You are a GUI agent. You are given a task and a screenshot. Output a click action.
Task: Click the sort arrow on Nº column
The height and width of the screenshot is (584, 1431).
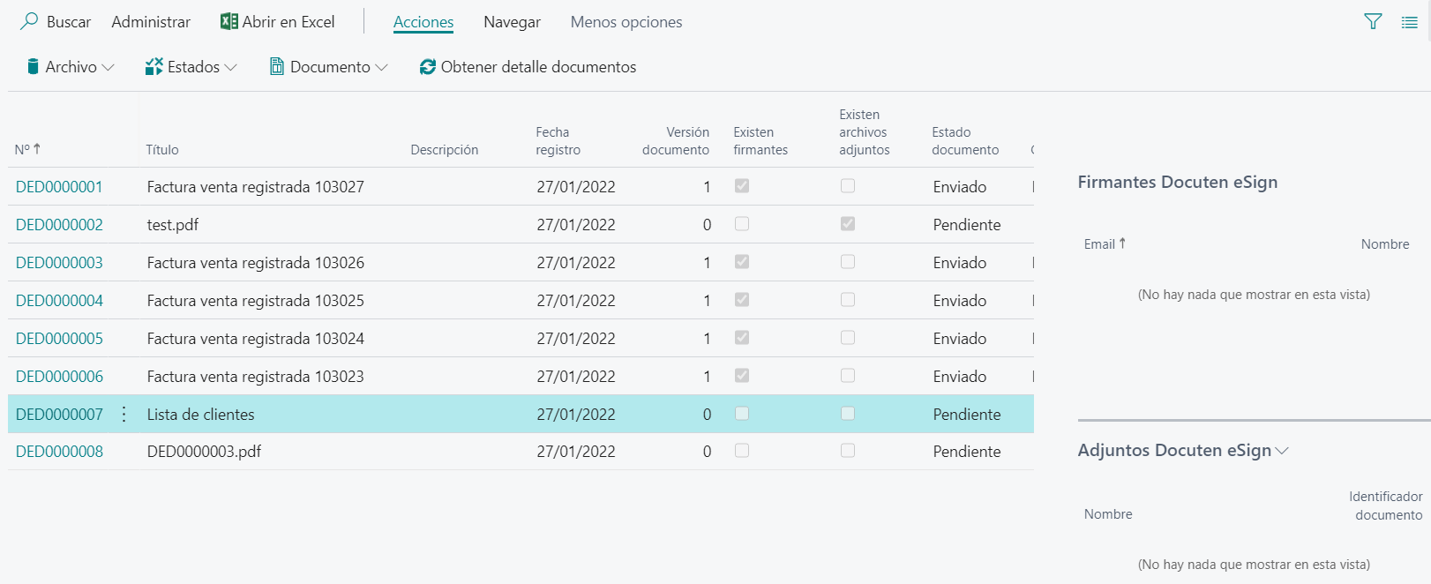click(x=37, y=149)
